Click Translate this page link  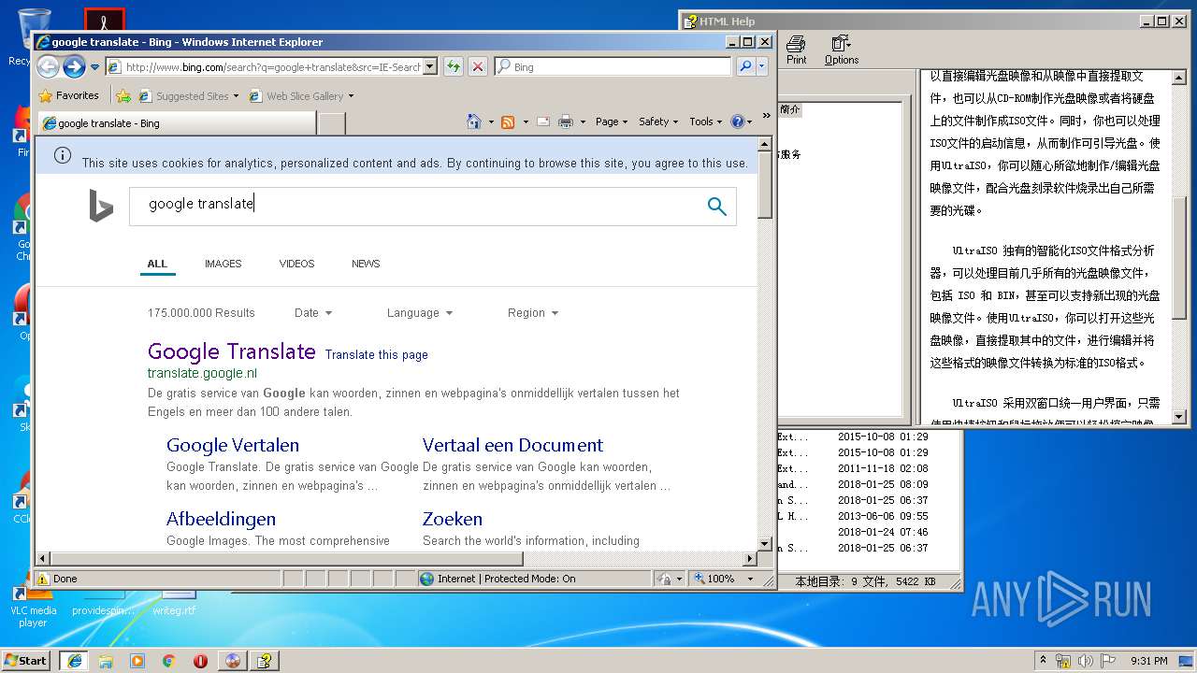coord(376,355)
